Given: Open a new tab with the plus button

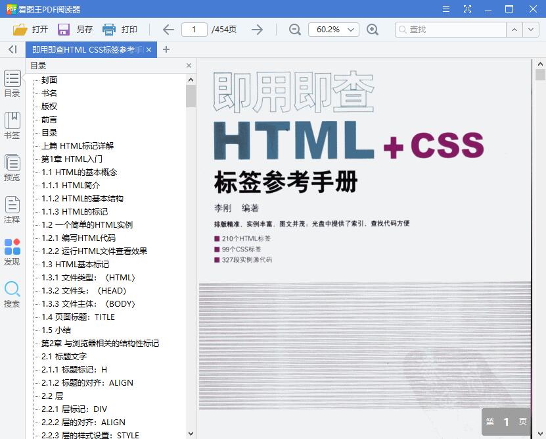Looking at the screenshot, I should [166, 49].
